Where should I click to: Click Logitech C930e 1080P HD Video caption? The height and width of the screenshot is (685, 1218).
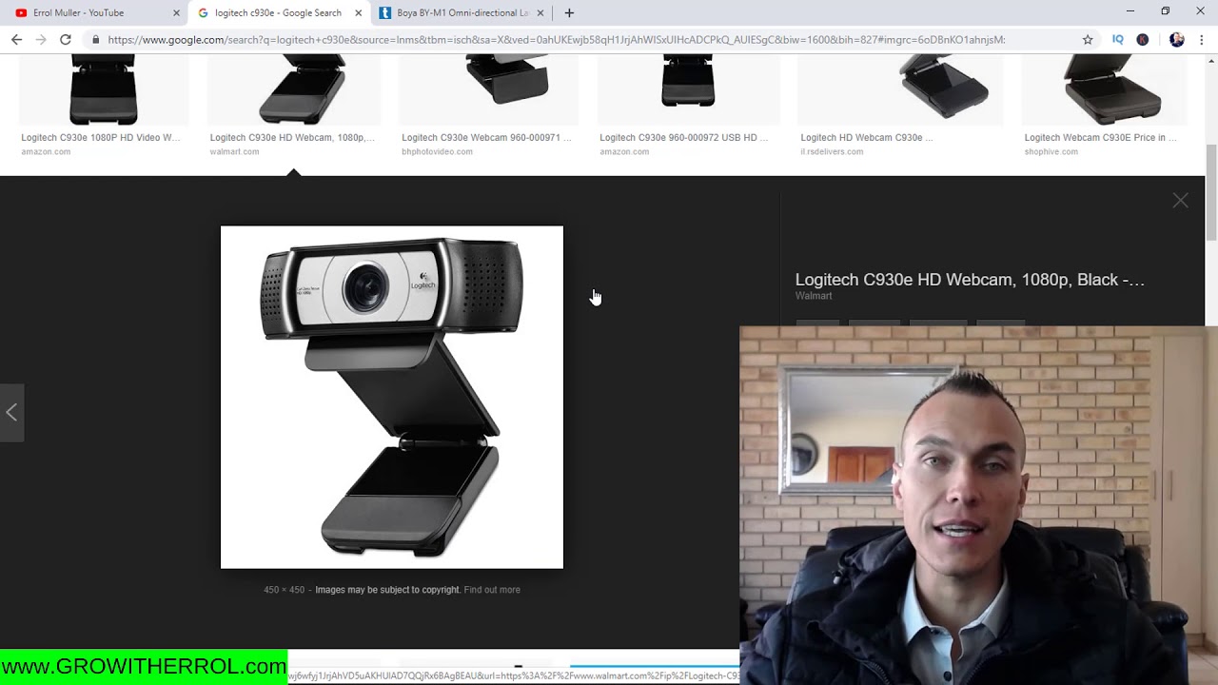click(x=101, y=138)
